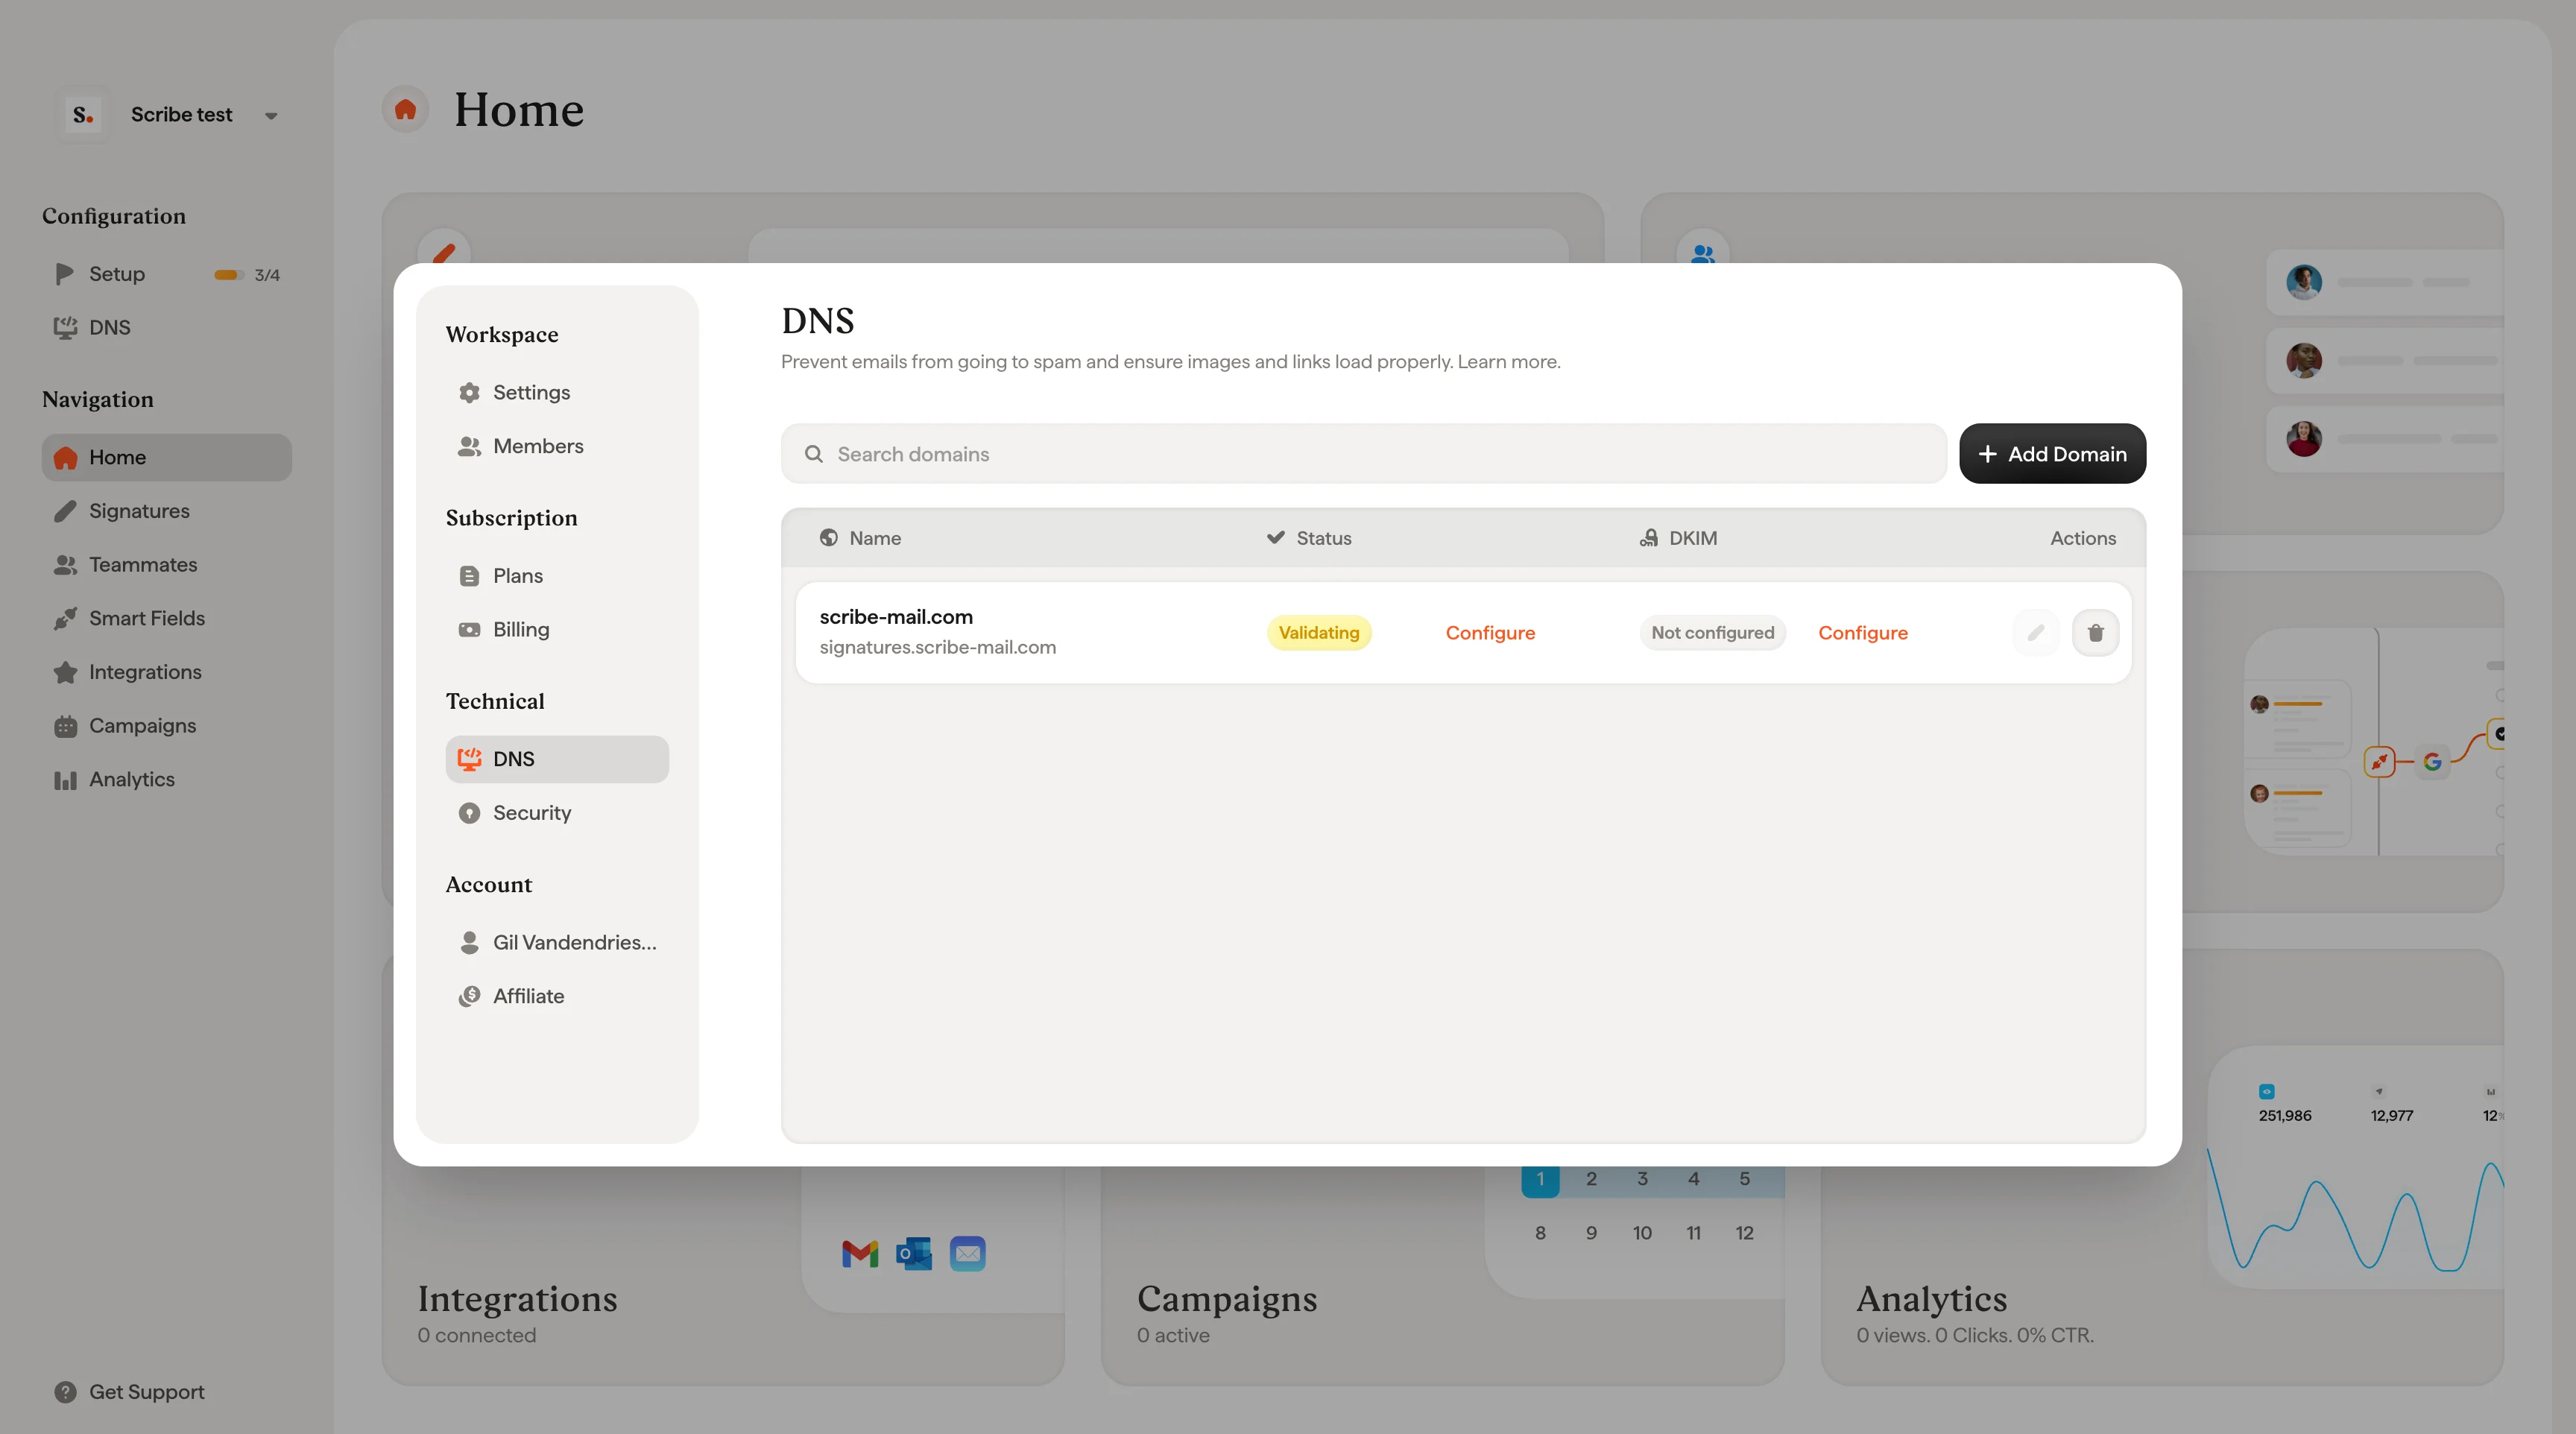
Task: Click the Signatures pen icon in navigation
Action: (65, 511)
